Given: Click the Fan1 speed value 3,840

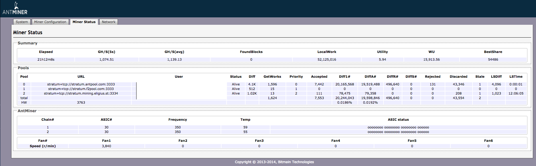Looking at the screenshot, I should coord(106,146).
